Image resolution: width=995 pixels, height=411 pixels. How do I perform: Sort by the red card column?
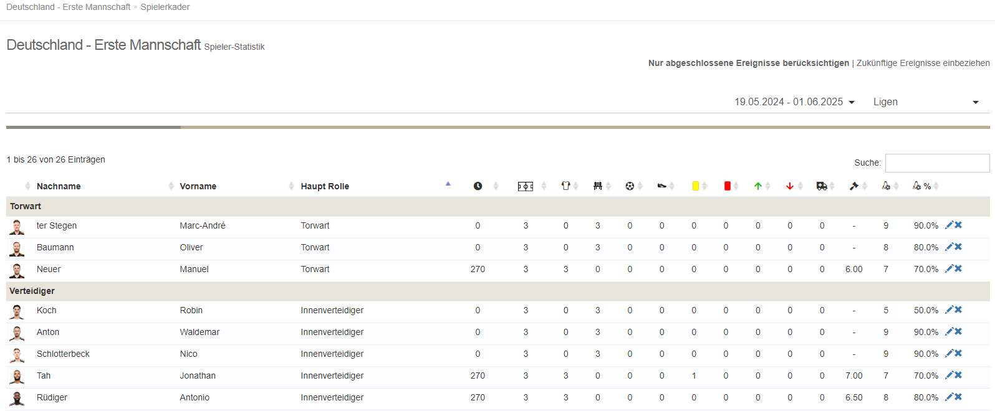[727, 186]
